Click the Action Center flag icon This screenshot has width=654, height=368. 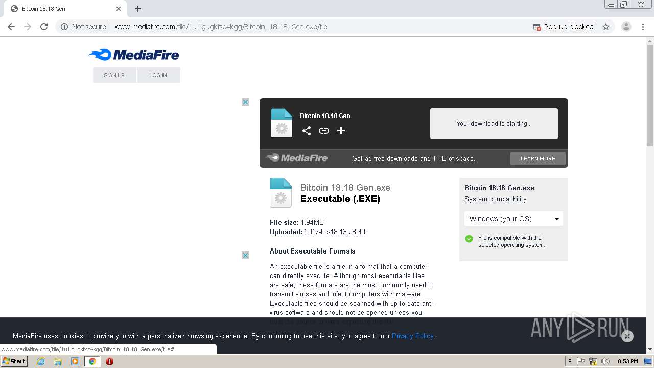[x=581, y=361]
